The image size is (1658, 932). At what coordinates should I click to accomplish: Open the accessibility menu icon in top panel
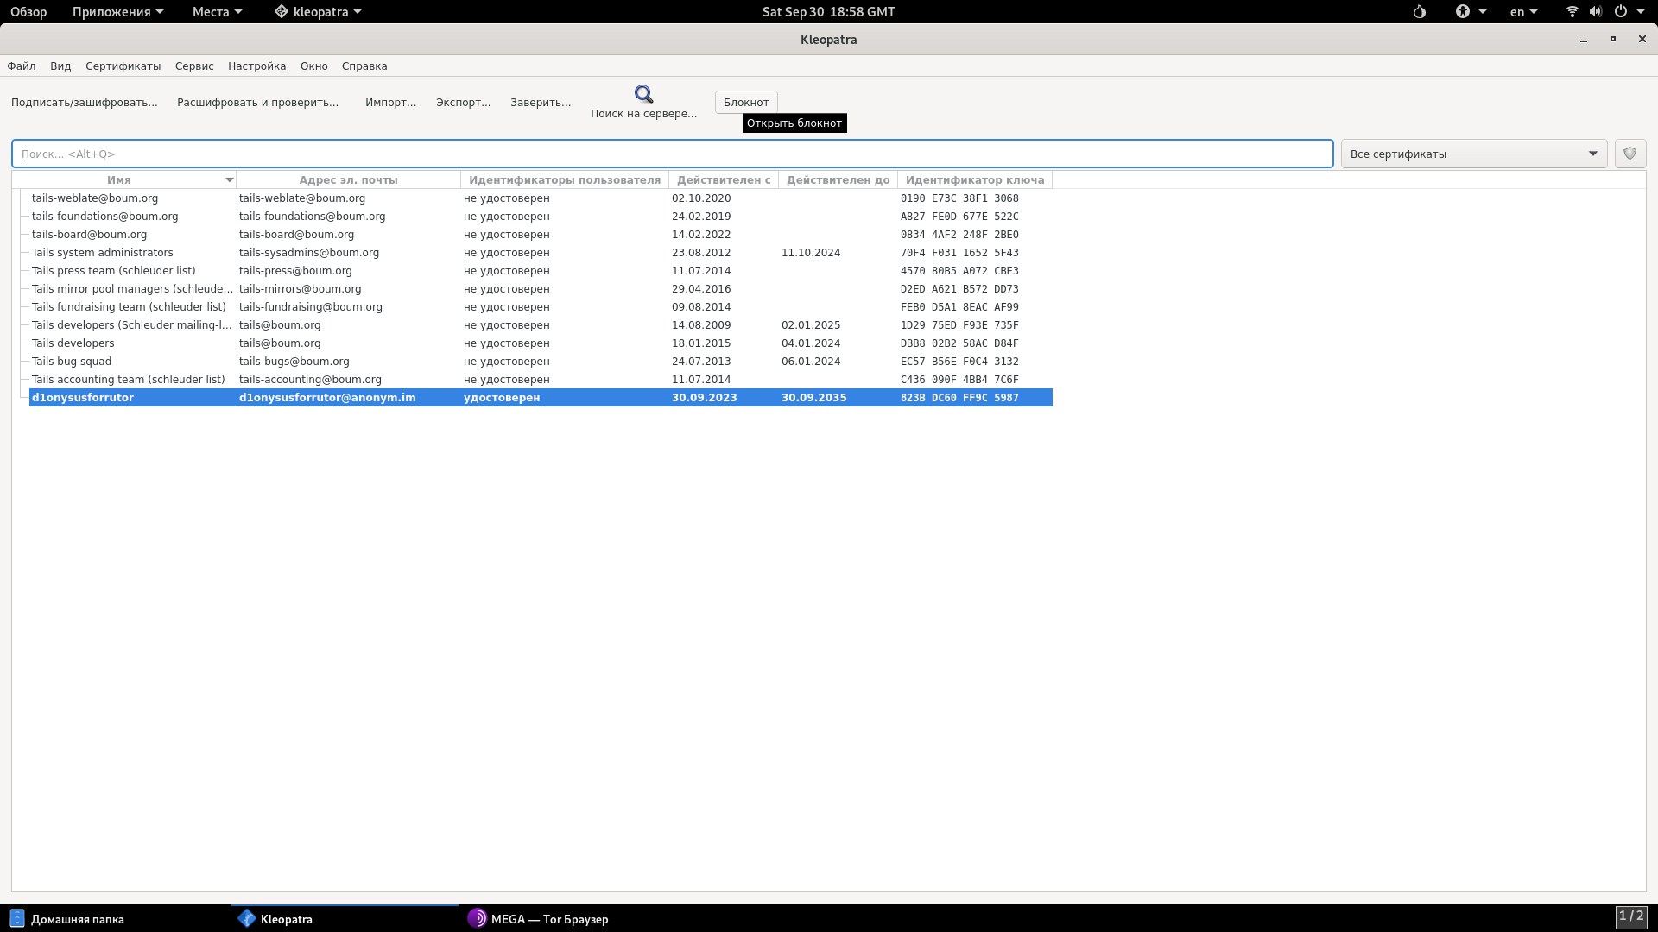[x=1462, y=12]
